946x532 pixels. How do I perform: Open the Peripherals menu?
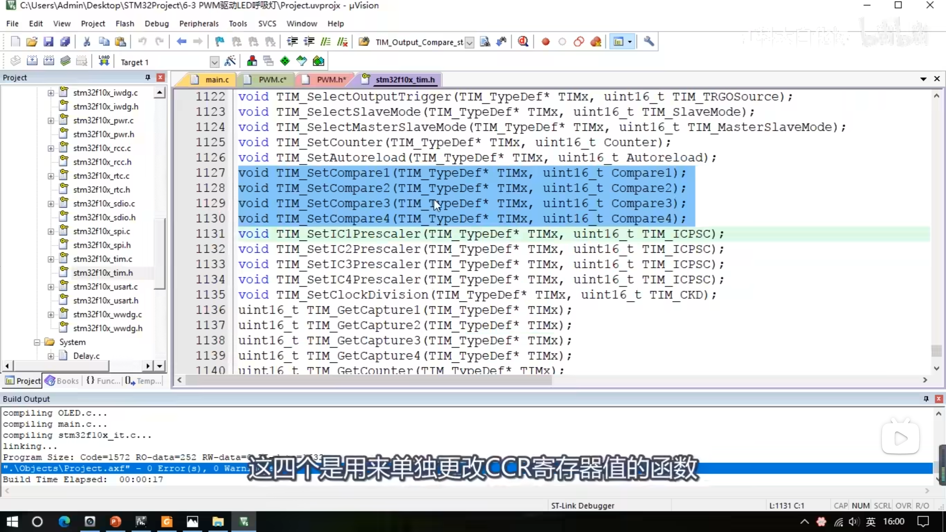tap(199, 24)
